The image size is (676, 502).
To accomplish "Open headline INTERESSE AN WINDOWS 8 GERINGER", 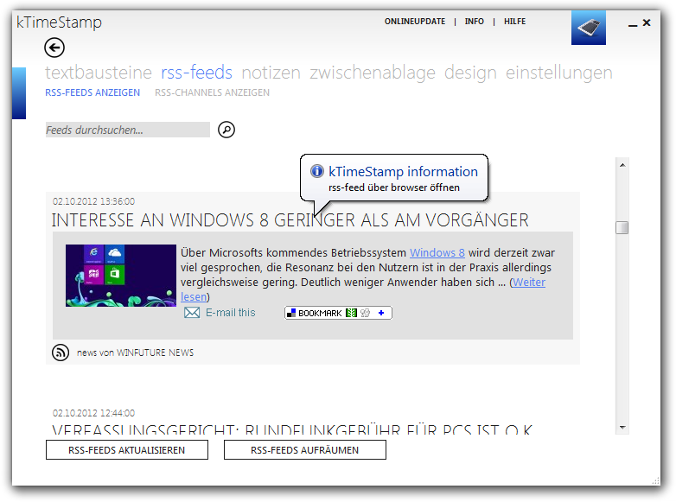I will pyautogui.click(x=290, y=220).
